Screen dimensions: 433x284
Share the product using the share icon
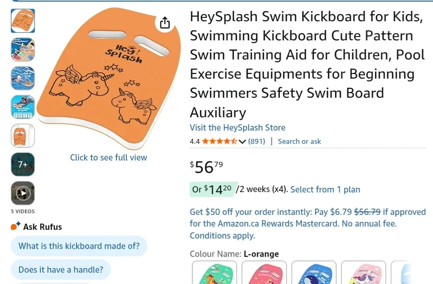tap(165, 22)
